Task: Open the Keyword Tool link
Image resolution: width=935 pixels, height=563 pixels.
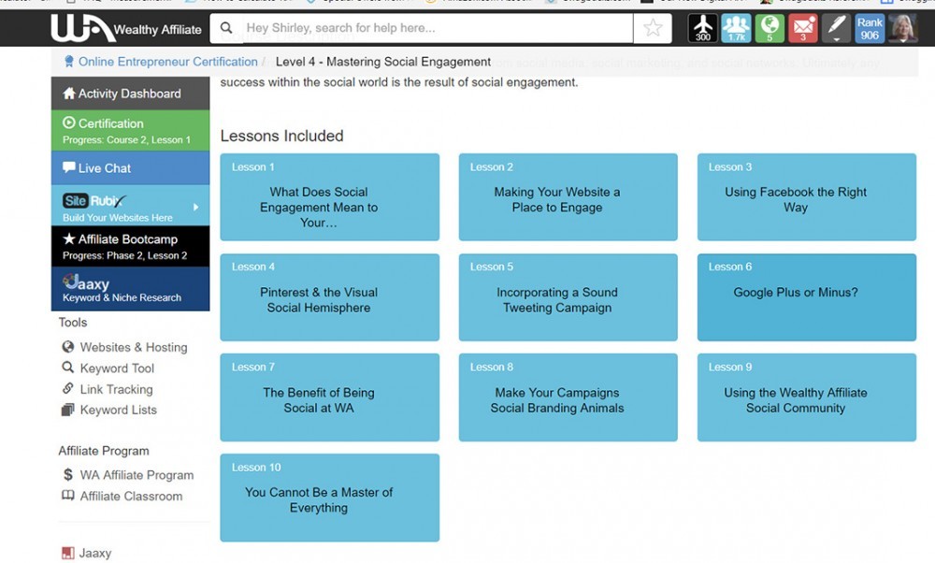Action: click(x=117, y=368)
